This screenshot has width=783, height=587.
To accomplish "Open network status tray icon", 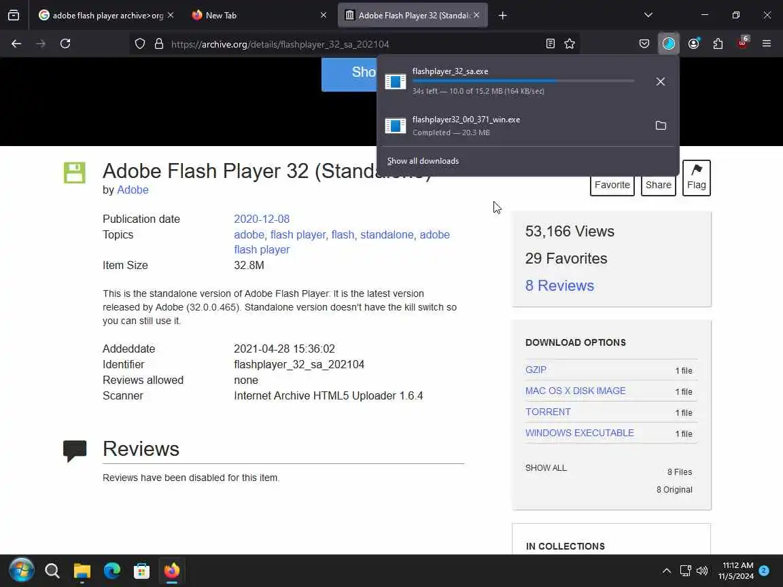I will coord(685,571).
